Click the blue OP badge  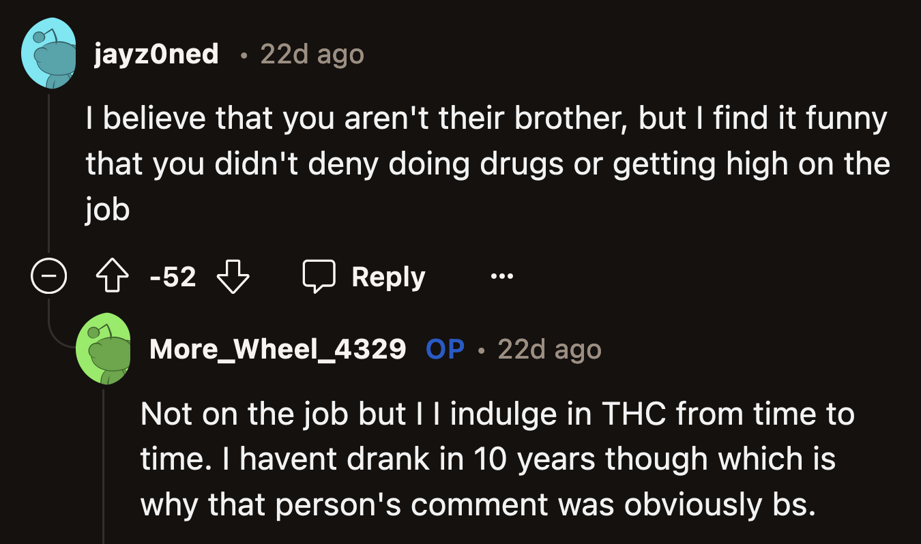(x=443, y=349)
